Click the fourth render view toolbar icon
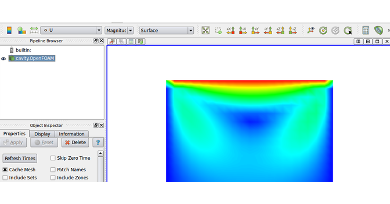The height and width of the screenshot is (204, 390). pos(140,41)
